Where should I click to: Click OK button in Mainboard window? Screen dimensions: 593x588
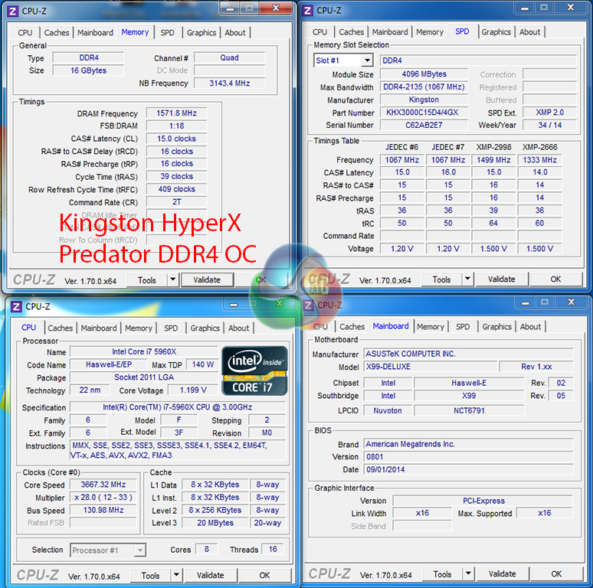tap(556, 574)
